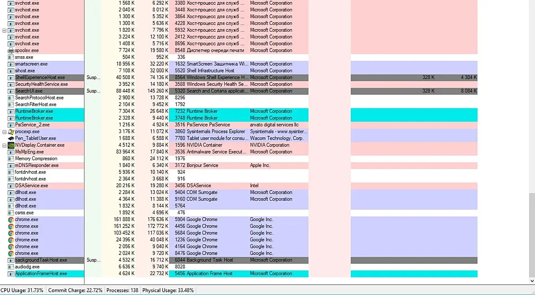The height and width of the screenshot is (295, 535).
Task: Click 'Background Task Host' description
Action: [210, 260]
